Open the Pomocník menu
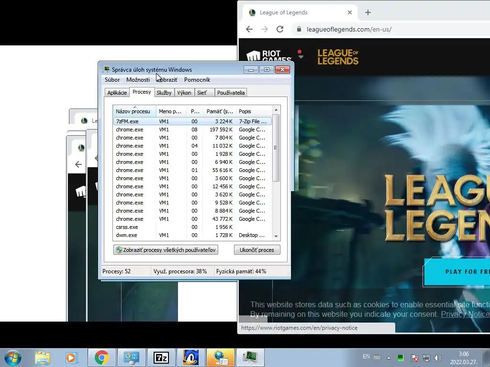The height and width of the screenshot is (367, 490). tap(197, 80)
